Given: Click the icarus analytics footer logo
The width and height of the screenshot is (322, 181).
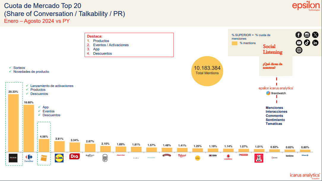Looking at the screenshot, I should click(305, 176).
